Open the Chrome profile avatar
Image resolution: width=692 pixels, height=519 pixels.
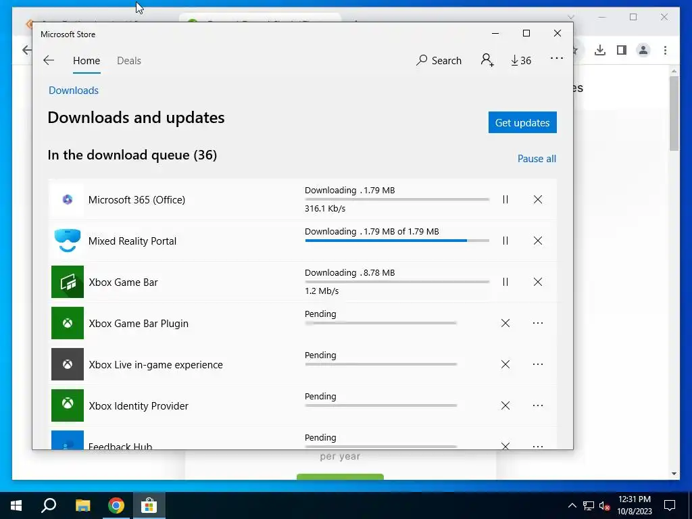coord(643,50)
